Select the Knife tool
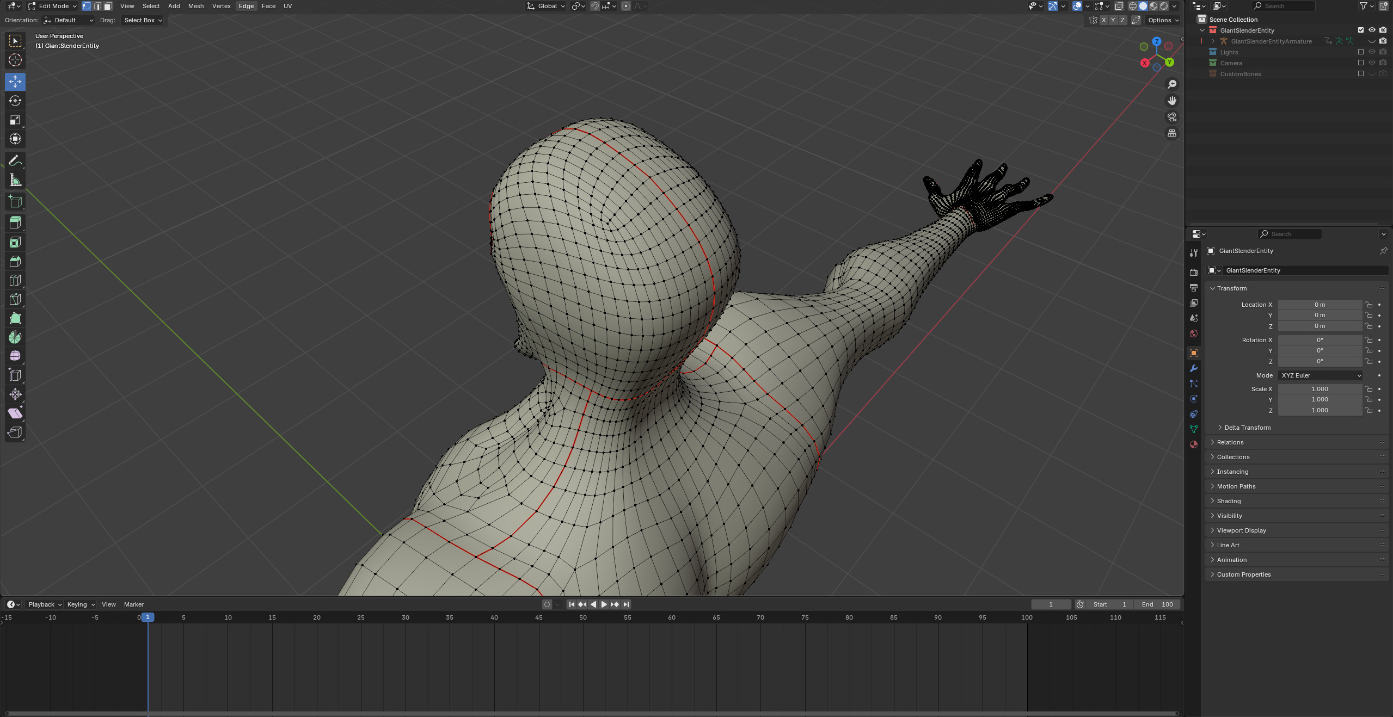This screenshot has height=717, width=1393. 15,299
